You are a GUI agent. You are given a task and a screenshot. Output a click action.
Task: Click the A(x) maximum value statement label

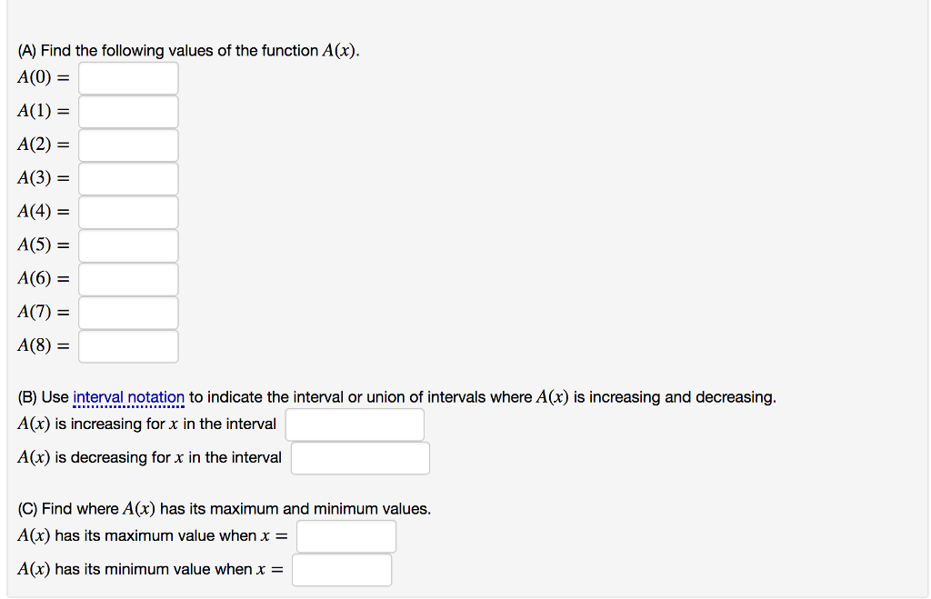point(150,536)
